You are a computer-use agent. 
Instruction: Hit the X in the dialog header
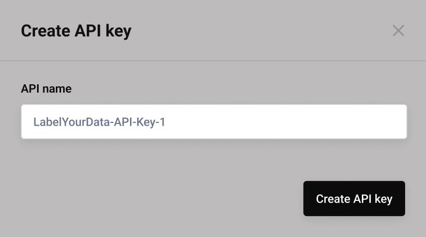[398, 31]
